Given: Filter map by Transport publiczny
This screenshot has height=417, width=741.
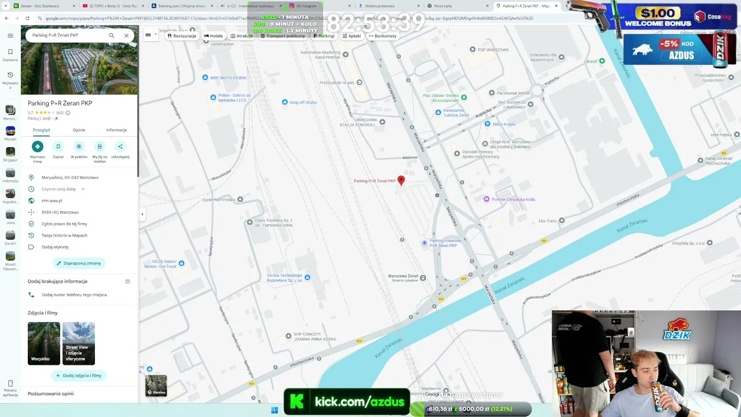Looking at the screenshot, I should coord(283,36).
